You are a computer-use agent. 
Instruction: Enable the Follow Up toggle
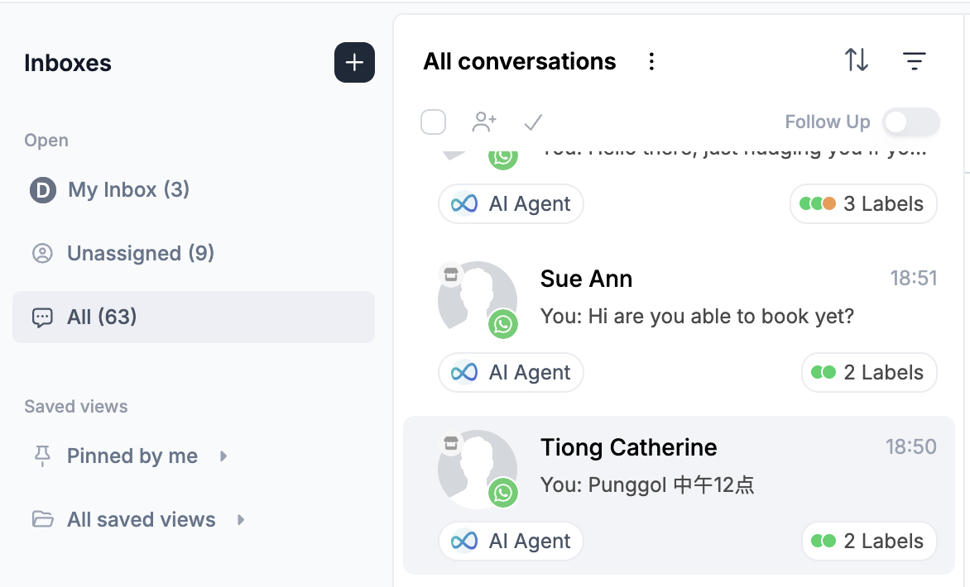[x=911, y=122]
